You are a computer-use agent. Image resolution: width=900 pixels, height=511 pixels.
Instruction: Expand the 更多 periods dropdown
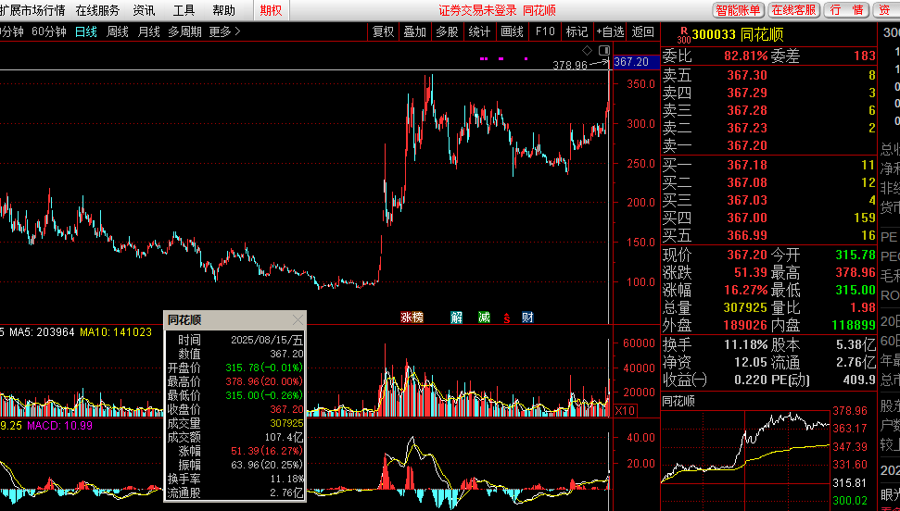tap(224, 32)
